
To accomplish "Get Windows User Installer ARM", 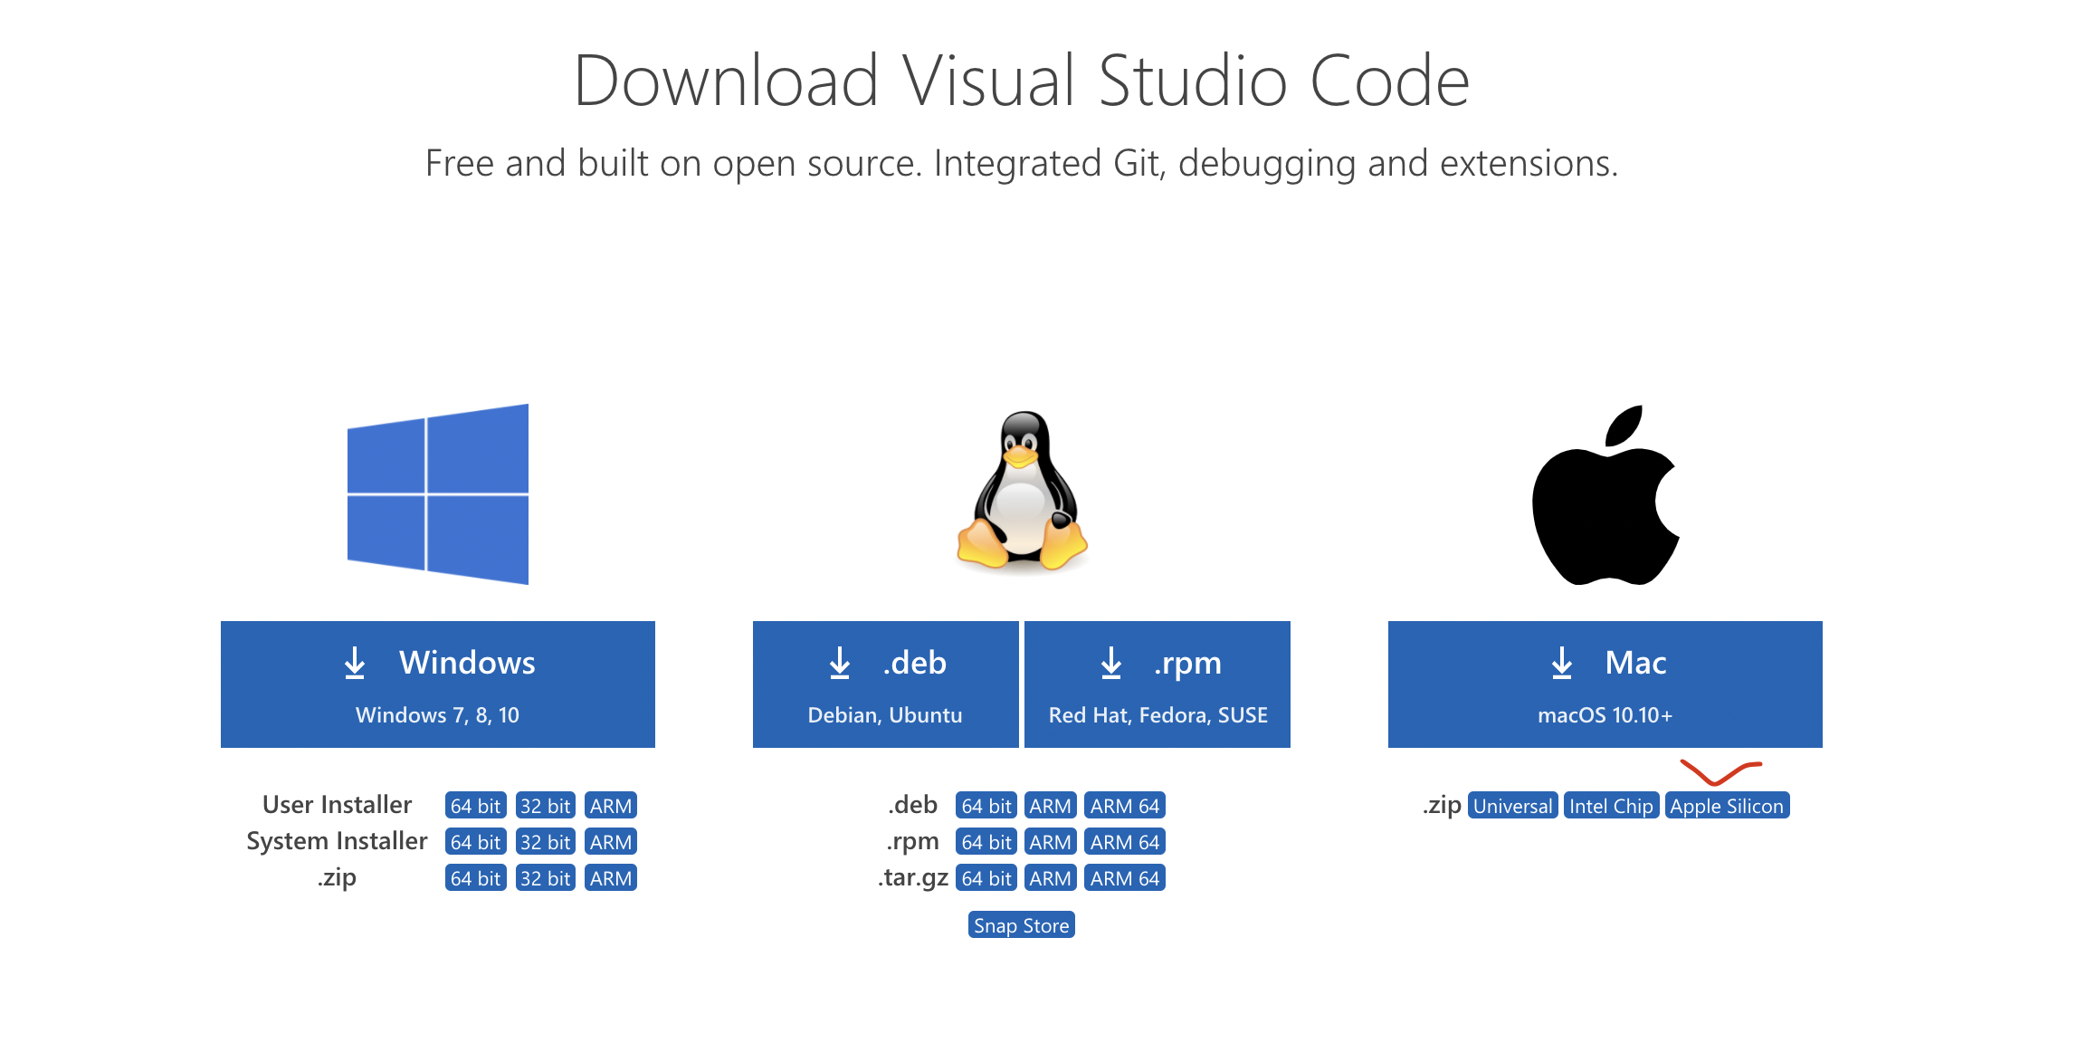I will point(611,806).
